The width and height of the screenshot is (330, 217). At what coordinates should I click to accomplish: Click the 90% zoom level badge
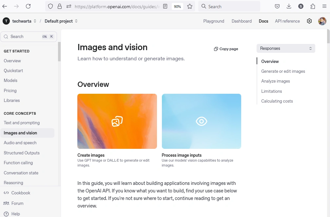coord(177,7)
